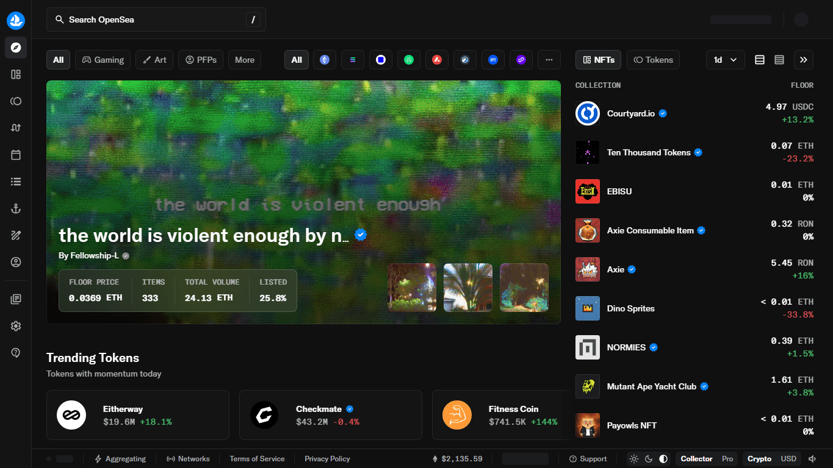The image size is (833, 468).
Task: Switch to dense table rows view icon
Action: tap(779, 60)
